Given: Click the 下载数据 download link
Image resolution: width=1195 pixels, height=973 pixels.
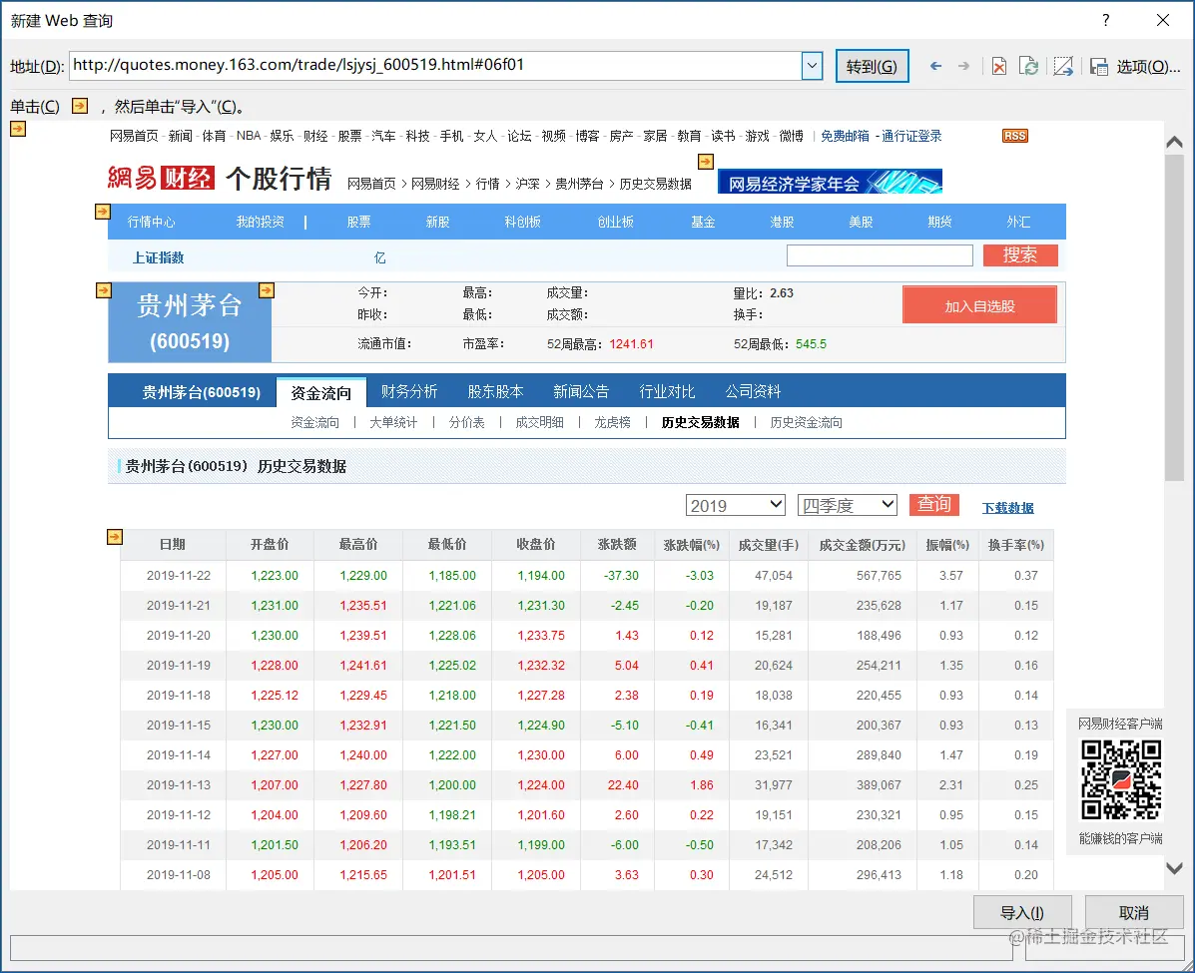Looking at the screenshot, I should [x=1007, y=507].
